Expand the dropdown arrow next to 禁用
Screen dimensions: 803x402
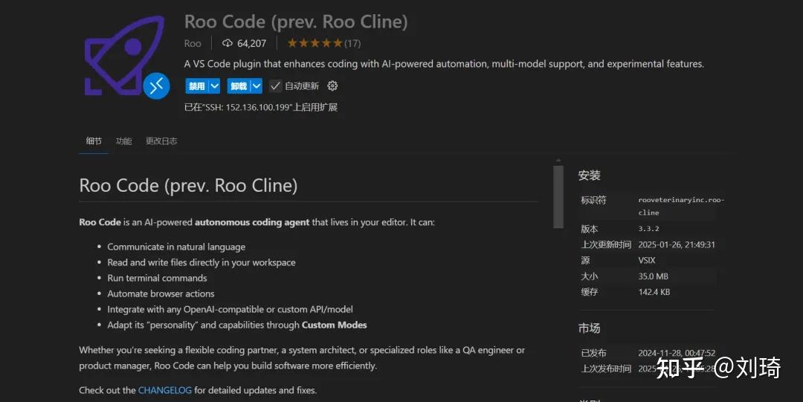(215, 86)
